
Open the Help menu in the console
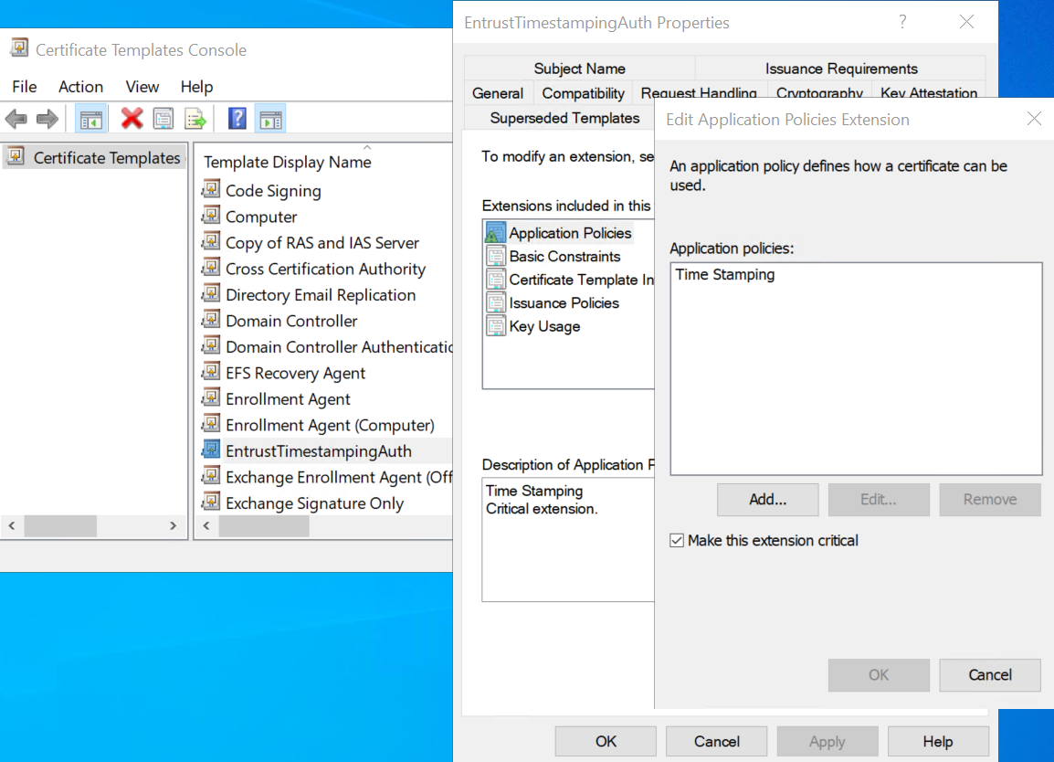pos(196,87)
